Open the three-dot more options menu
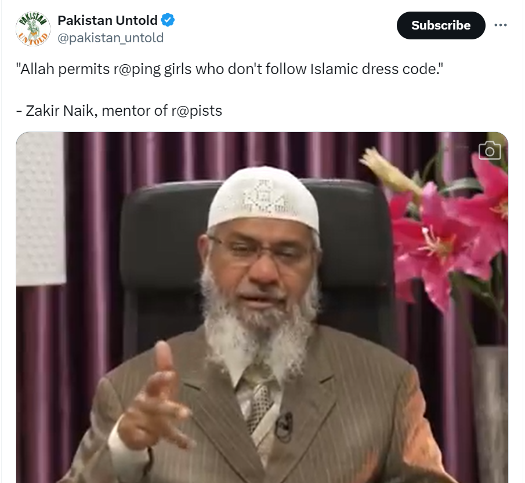Screen dimensions: 525x483 pos(500,25)
